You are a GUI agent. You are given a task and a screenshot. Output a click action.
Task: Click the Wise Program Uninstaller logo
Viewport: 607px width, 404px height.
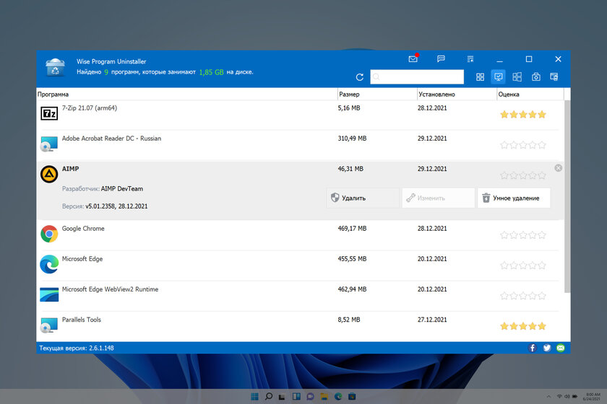[55, 67]
